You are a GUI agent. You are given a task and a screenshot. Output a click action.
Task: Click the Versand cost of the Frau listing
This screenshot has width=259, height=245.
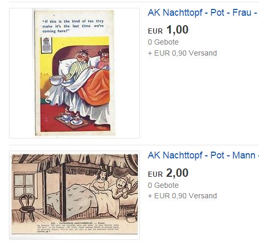click(x=182, y=53)
